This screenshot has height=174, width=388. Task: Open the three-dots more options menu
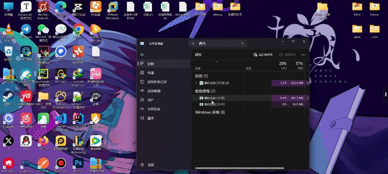[303, 55]
